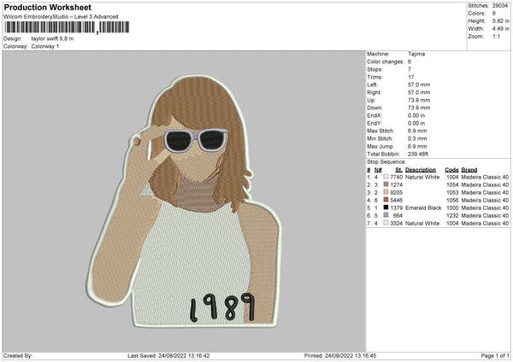Select 'Natural White' description in stop 1 row
The height and width of the screenshot is (362, 513).
(x=422, y=177)
